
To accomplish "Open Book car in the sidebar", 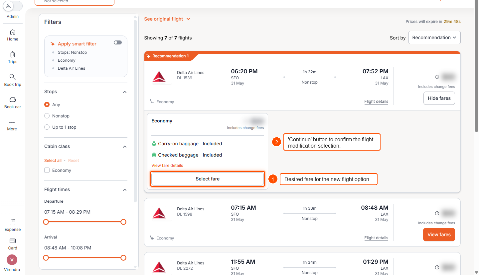I will (13, 103).
